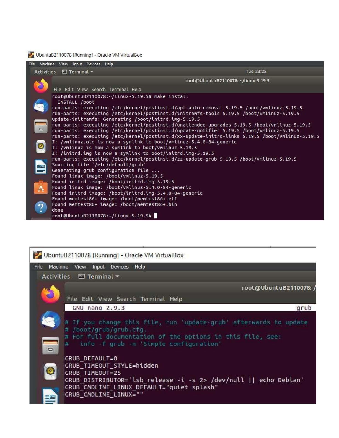Open VirtualBox Devices menu in the upper window
This screenshot has height=438, width=339.
(x=94, y=64)
